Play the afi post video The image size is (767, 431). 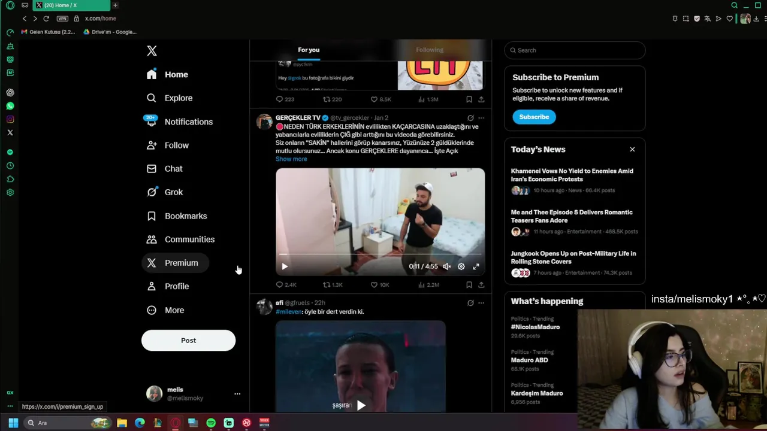[x=361, y=405]
